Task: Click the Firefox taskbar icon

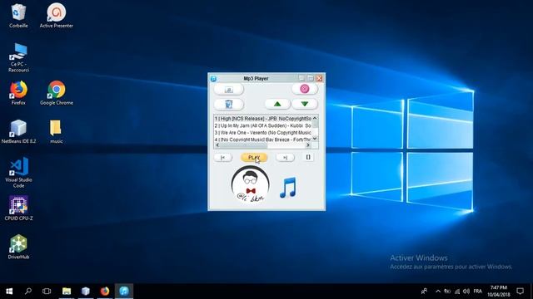Action: (105, 292)
